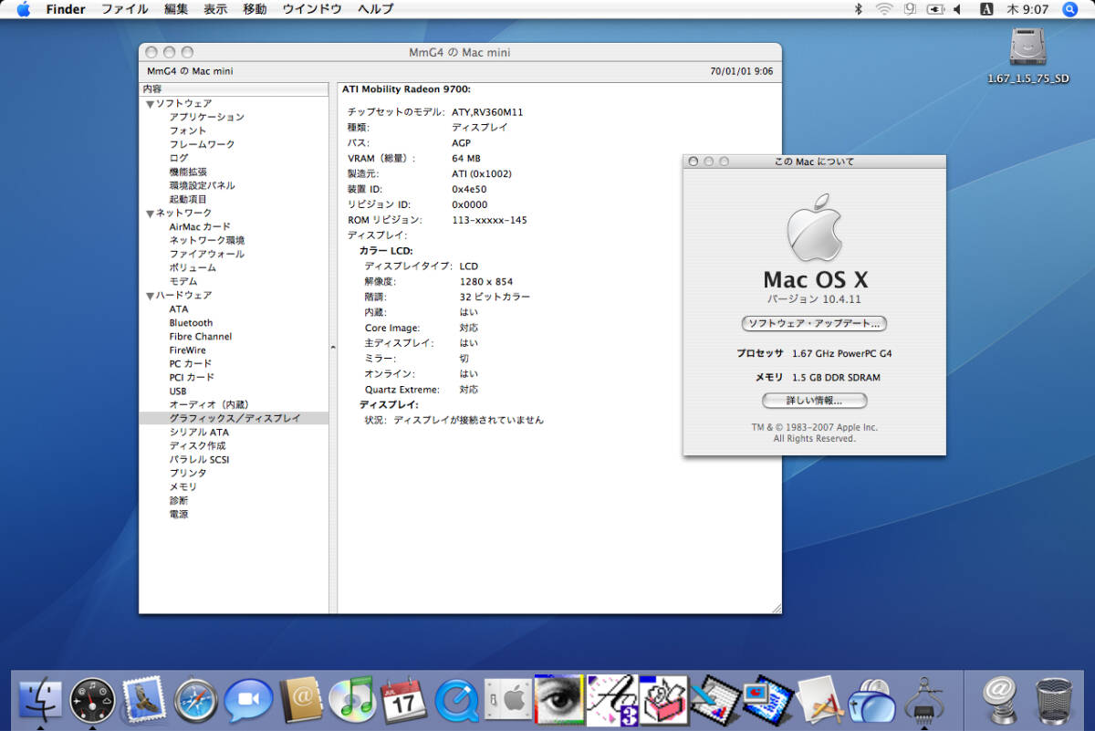
Task: Click the Bluetooth status menu icon
Action: tap(858, 9)
